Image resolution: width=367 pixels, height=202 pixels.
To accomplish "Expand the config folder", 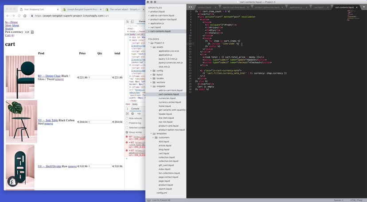I will click(151, 70).
